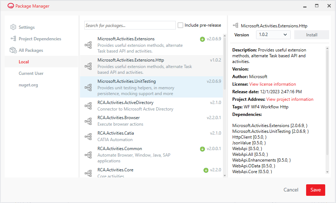Click green installed badge on RCA.Activities.Core
Screen dimensions: 336x203
[206, 170]
